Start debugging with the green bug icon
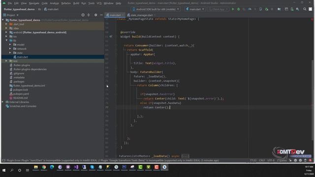This screenshot has height=177, width=315. point(238,9)
